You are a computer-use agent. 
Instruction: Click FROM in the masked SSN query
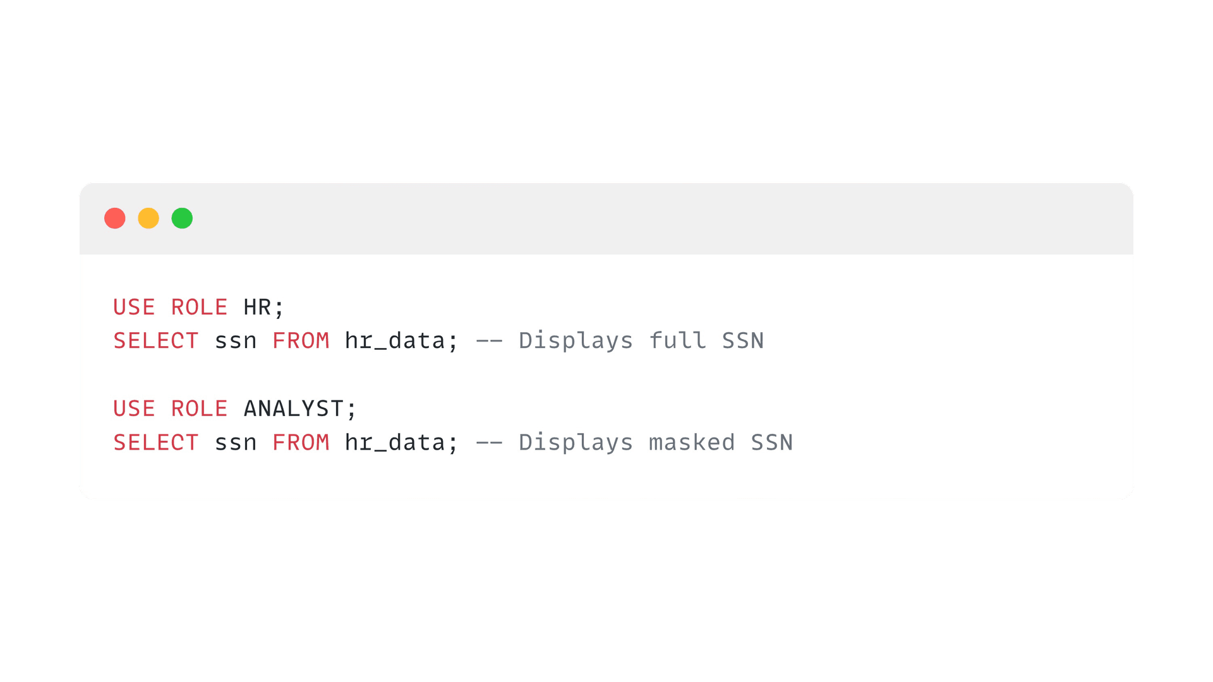[301, 443]
